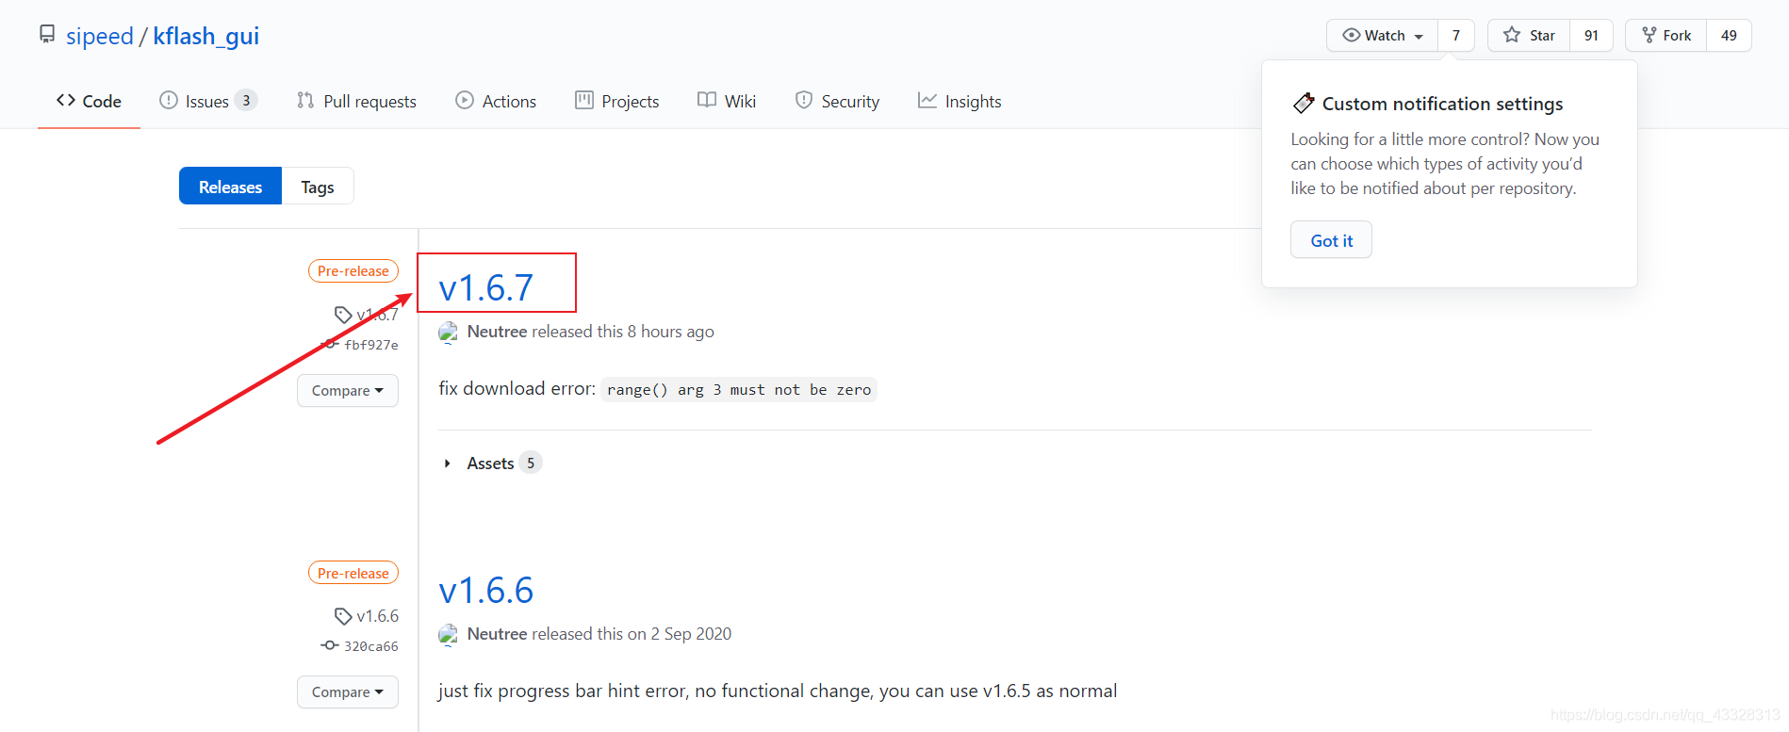1789x732 pixels.
Task: Click the eye icon in Watch button
Action: pyautogui.click(x=1351, y=35)
